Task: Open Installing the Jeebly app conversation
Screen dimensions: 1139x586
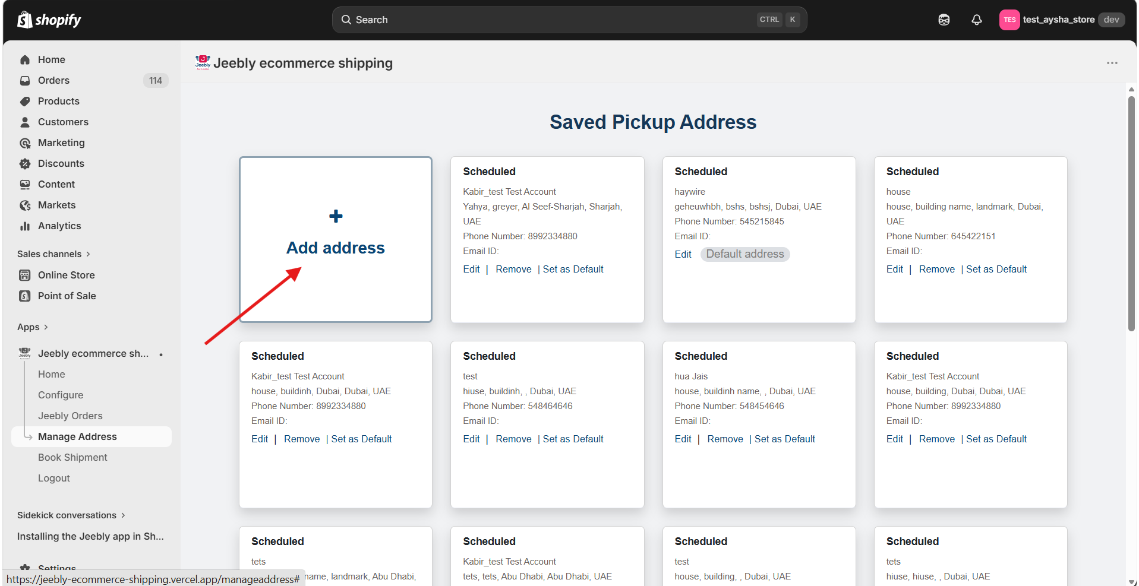Action: pyautogui.click(x=90, y=536)
